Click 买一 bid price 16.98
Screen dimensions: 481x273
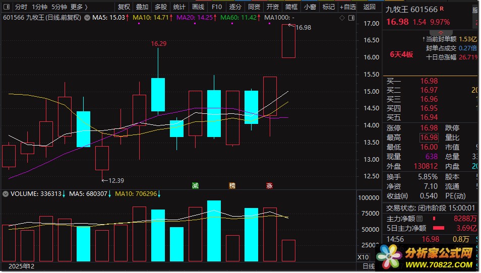coord(429,81)
